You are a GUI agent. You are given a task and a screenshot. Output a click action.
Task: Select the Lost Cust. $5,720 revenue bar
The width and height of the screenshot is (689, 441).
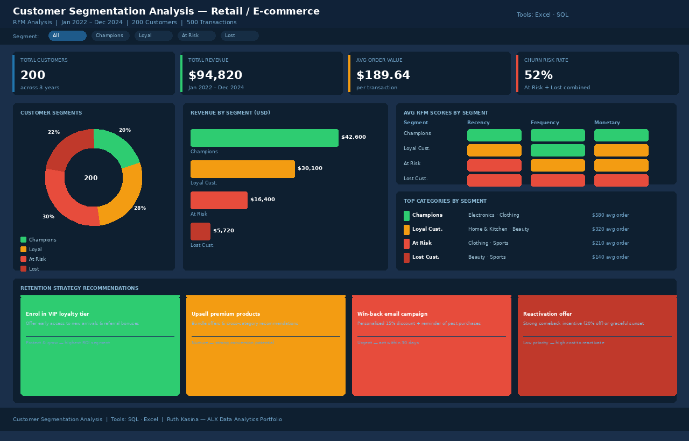[200, 231]
